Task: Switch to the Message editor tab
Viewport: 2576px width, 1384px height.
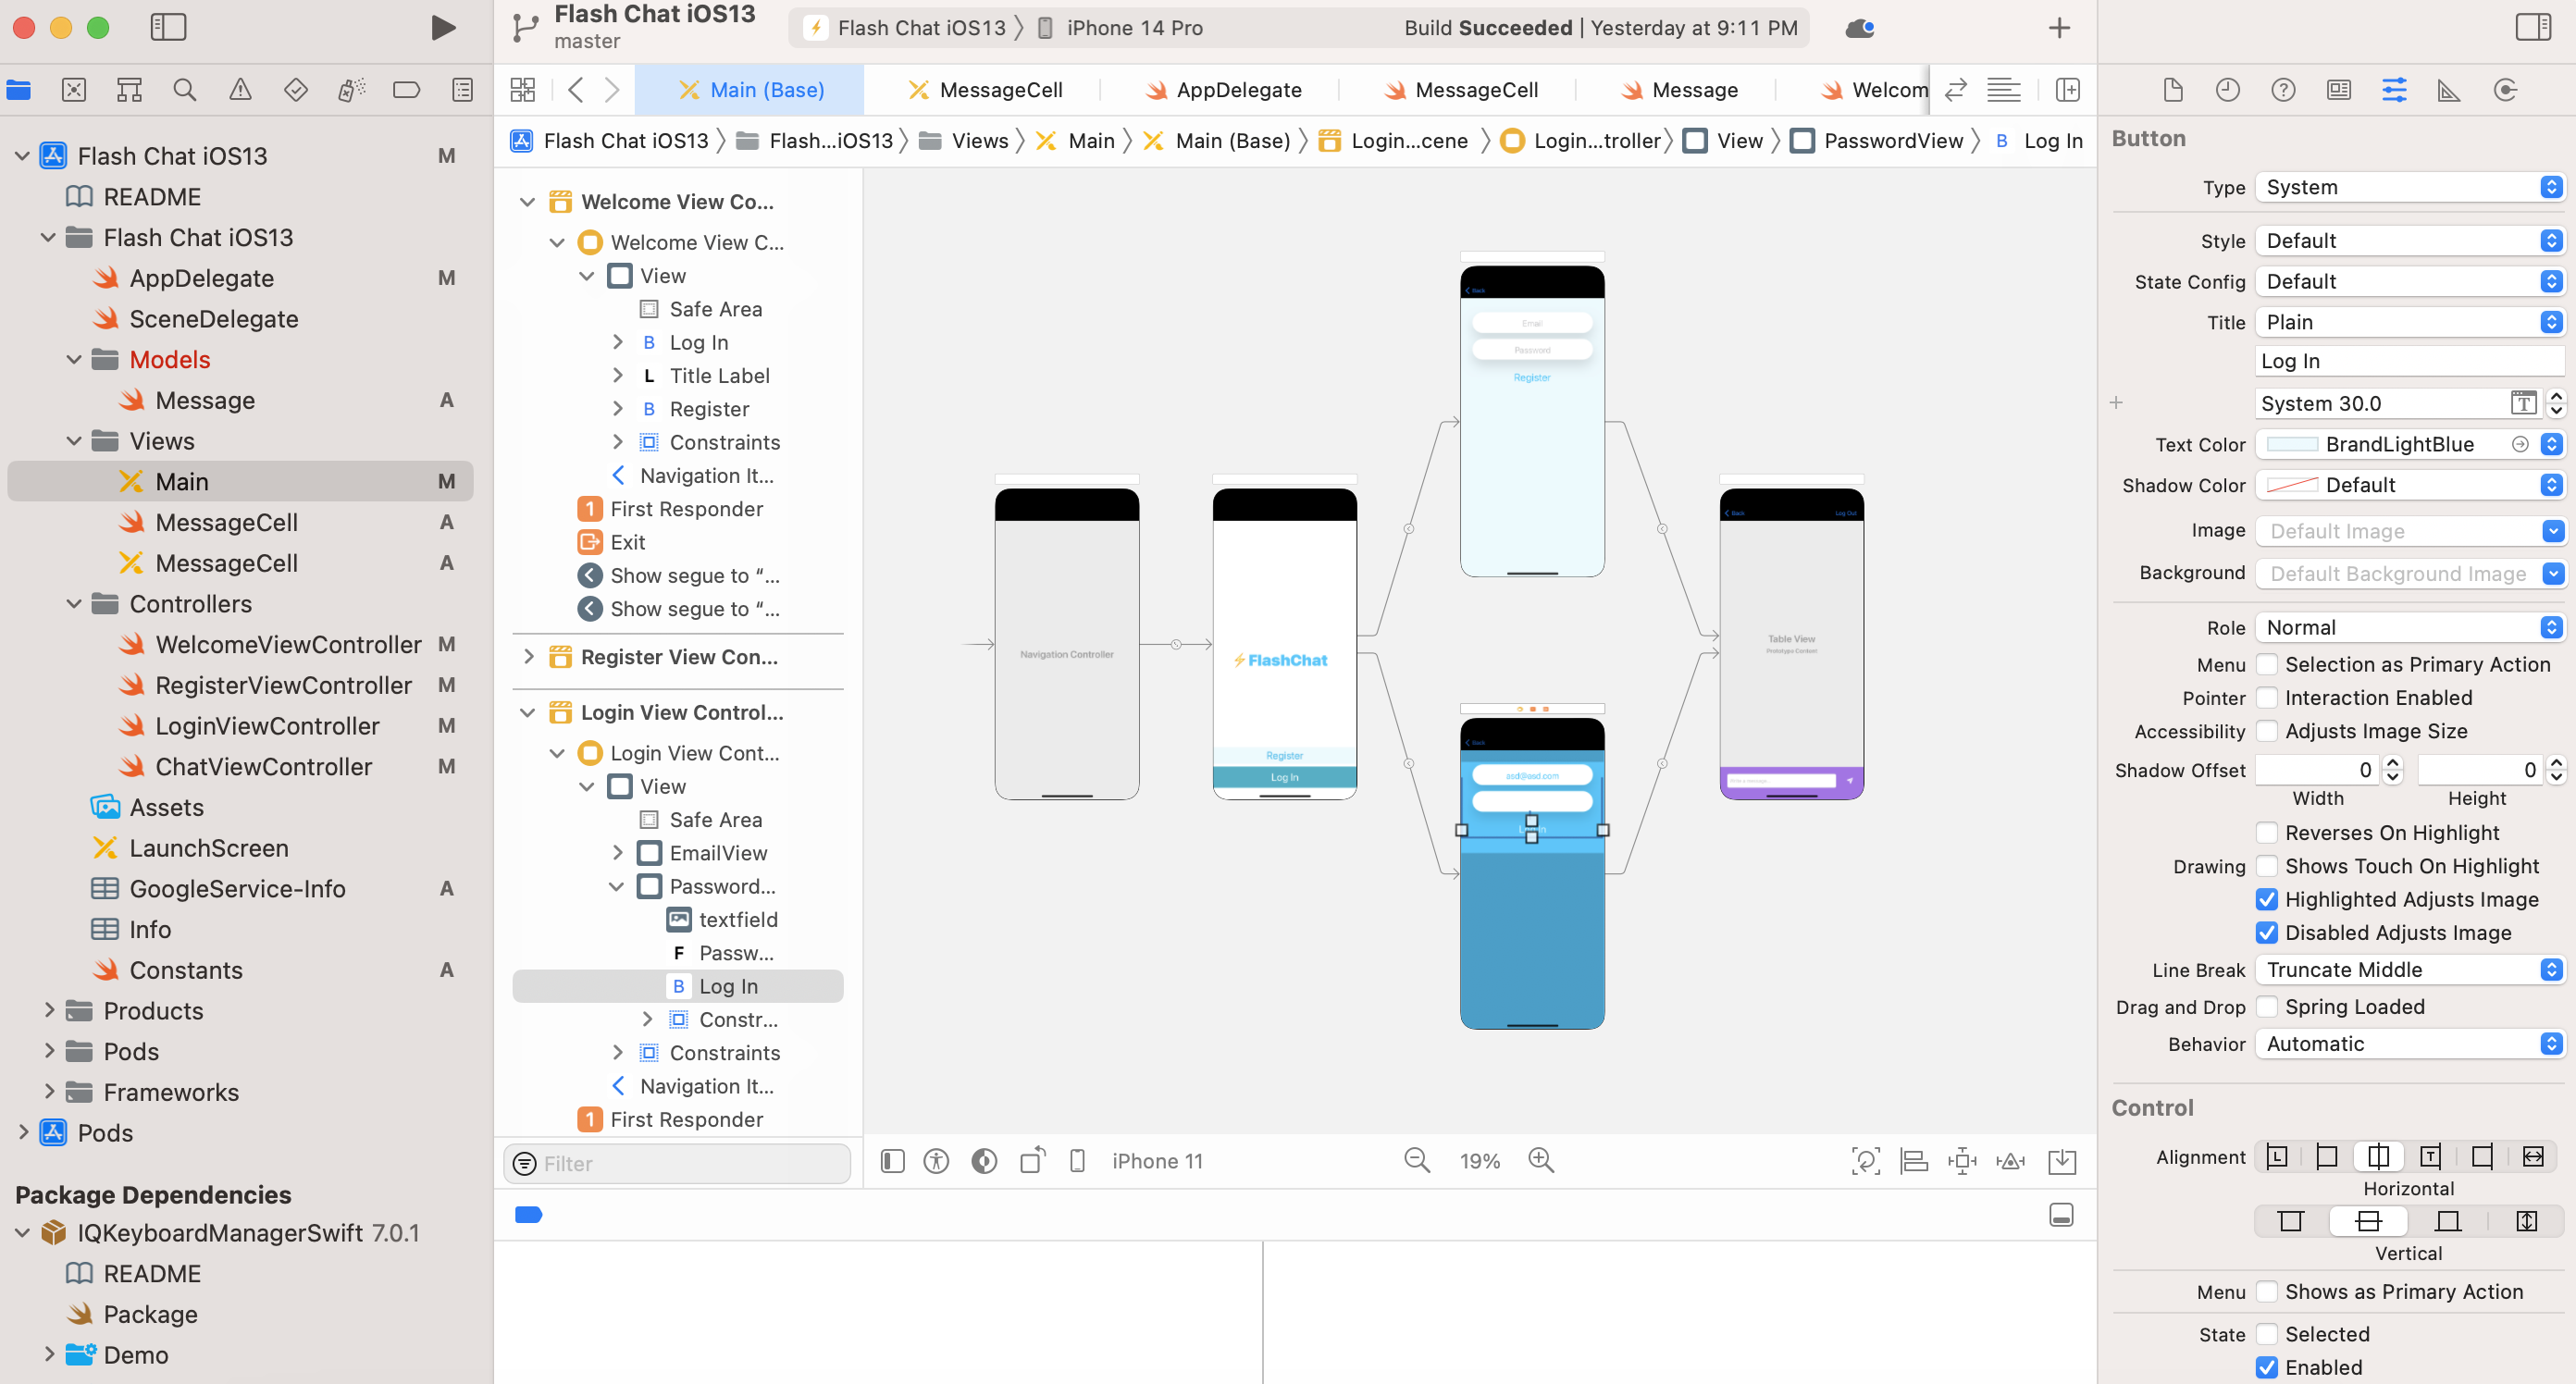Action: click(x=1693, y=90)
